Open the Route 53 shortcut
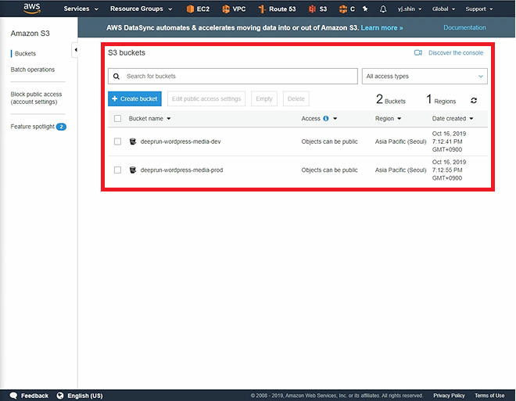The image size is (516, 401). [x=277, y=9]
